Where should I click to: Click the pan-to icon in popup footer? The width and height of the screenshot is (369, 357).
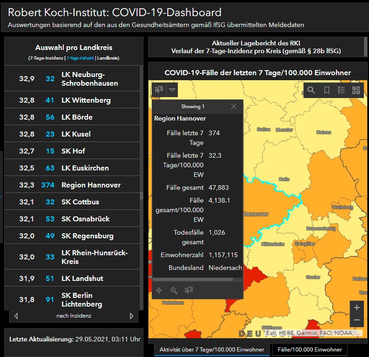coord(159,291)
